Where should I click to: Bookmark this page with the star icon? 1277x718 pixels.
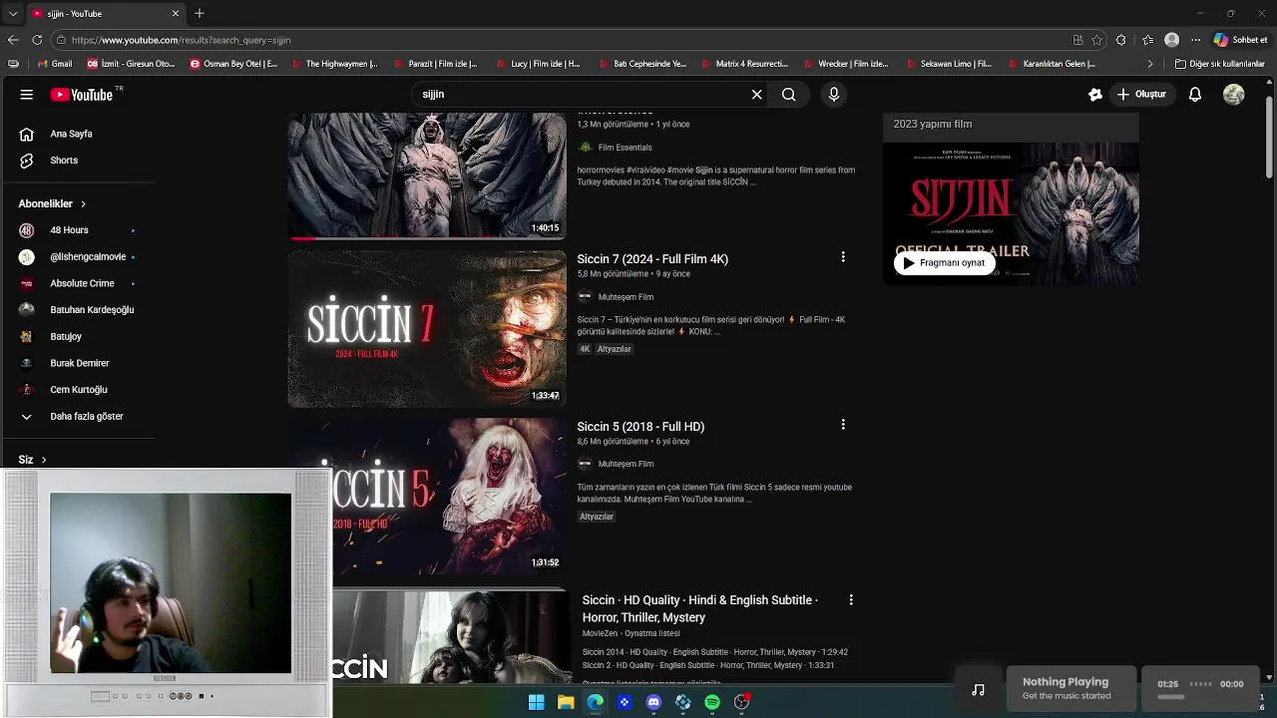pyautogui.click(x=1096, y=40)
